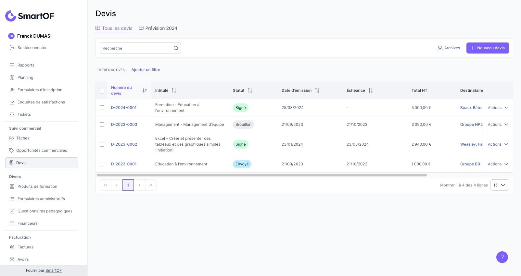Open the purple help button
This screenshot has width=521, height=276.
click(x=502, y=257)
